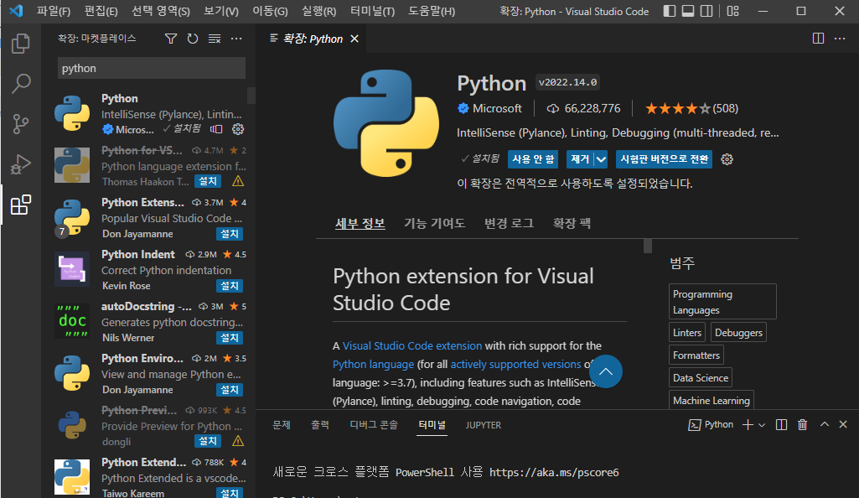Screen dimensions: 859x498
Task: Click scroll-to-top round arrow button
Action: tap(605, 371)
